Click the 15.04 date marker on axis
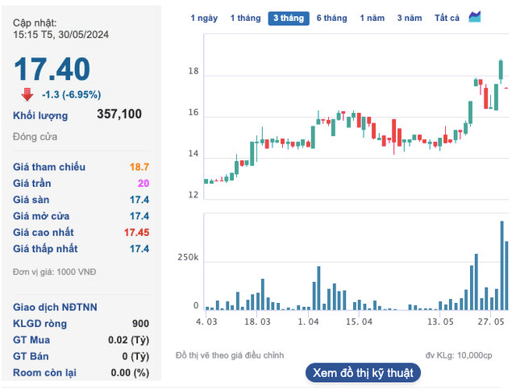This screenshot has width=516, height=390. (359, 322)
